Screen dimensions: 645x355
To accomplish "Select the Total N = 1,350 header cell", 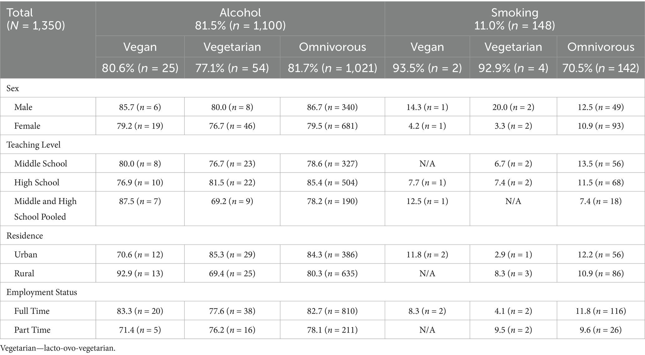I will click(x=36, y=19).
